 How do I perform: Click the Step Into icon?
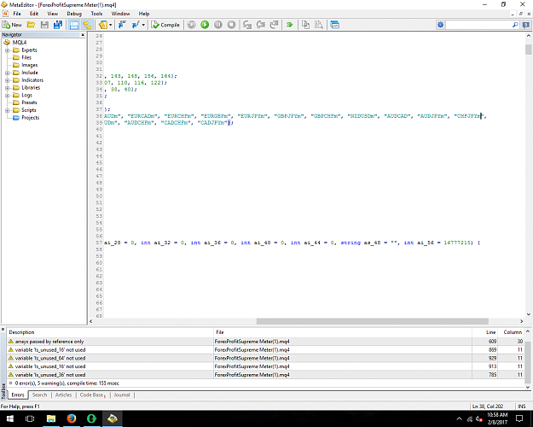[x=247, y=25]
